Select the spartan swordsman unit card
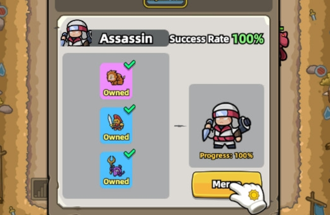The height and width of the screenshot is (215, 330). click(116, 125)
